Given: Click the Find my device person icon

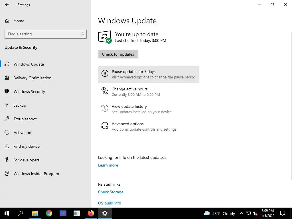Looking at the screenshot, I should (7, 146).
